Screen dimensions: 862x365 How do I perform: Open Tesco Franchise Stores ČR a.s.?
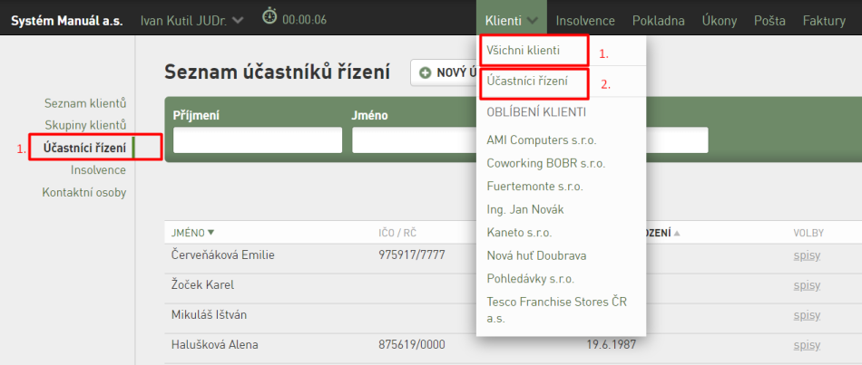pos(556,310)
